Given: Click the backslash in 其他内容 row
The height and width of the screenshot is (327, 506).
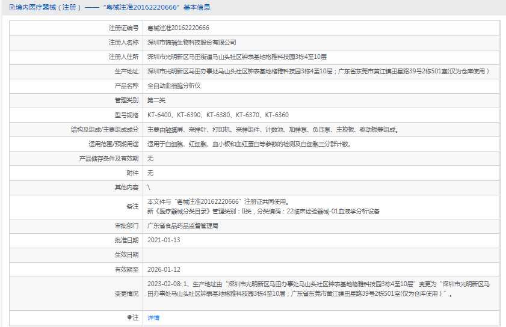Looking at the screenshot, I should [x=149, y=188].
